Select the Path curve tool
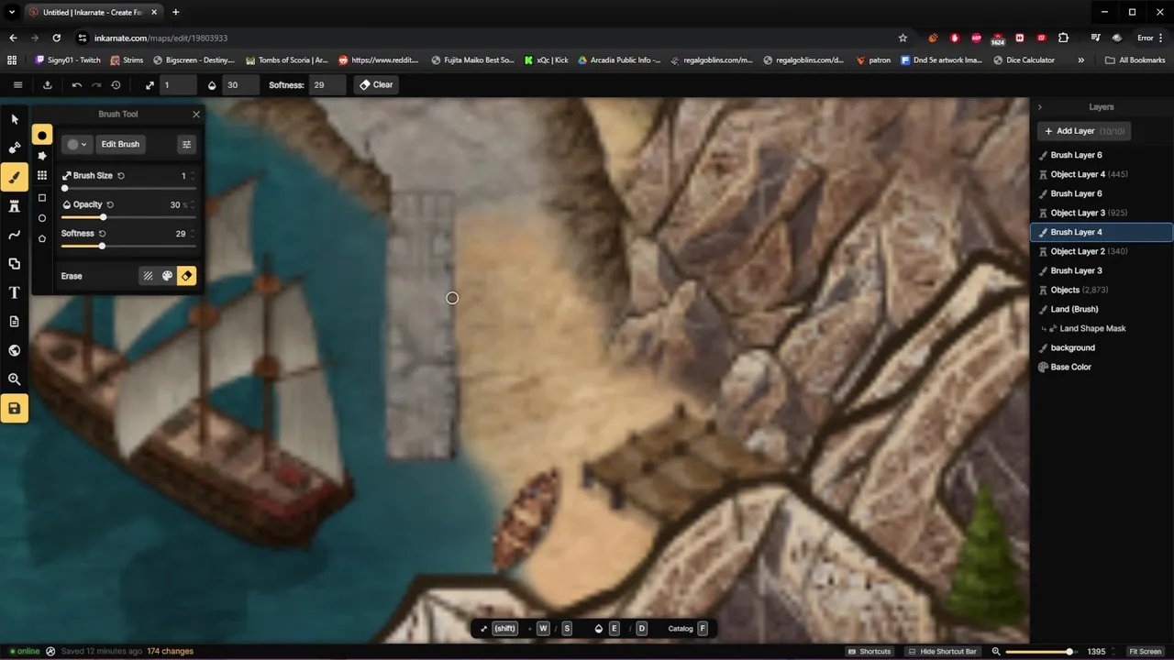Image resolution: width=1174 pixels, height=660 pixels. click(x=14, y=235)
